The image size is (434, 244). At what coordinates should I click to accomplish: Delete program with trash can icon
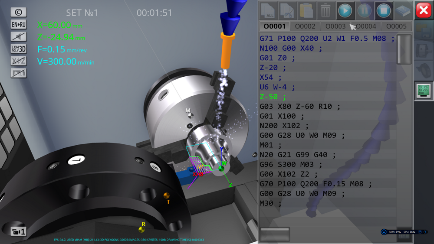[x=325, y=10]
